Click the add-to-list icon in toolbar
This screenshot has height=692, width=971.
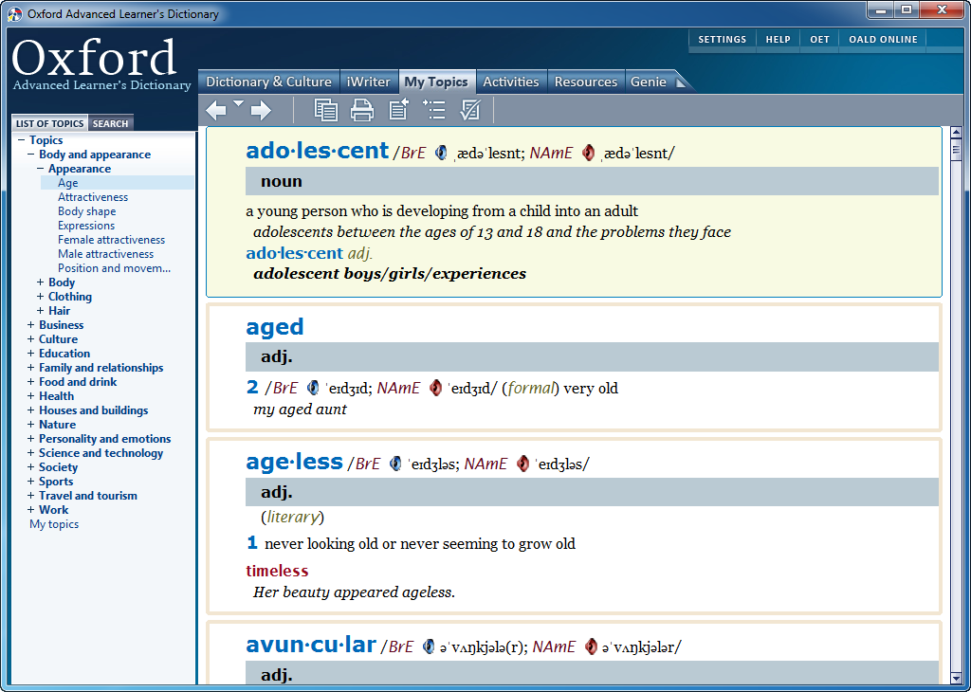[434, 111]
